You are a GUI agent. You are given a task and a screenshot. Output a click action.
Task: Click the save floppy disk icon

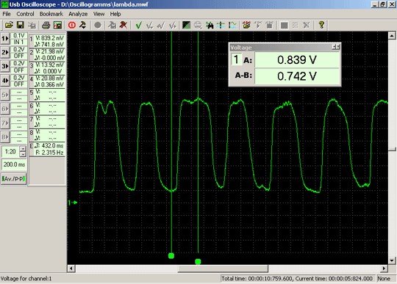[21, 25]
